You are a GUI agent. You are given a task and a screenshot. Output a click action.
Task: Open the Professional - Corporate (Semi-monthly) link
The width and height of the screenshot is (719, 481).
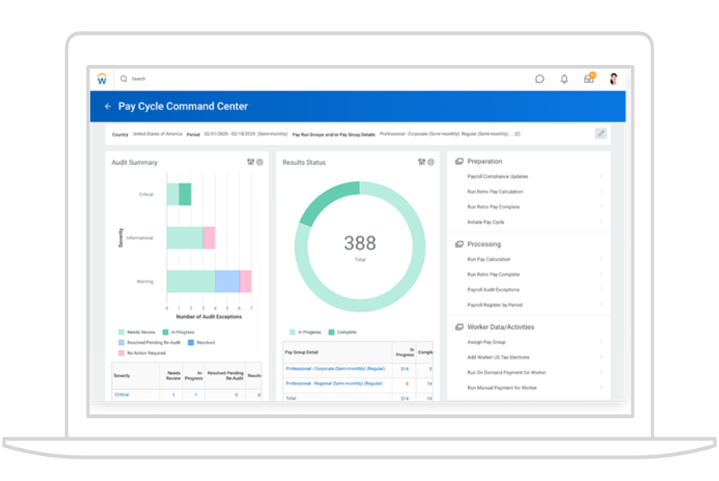335,368
